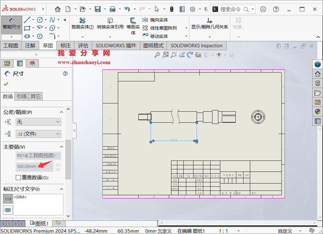Select the Circle sketch tool

pyautogui.click(x=40, y=20)
